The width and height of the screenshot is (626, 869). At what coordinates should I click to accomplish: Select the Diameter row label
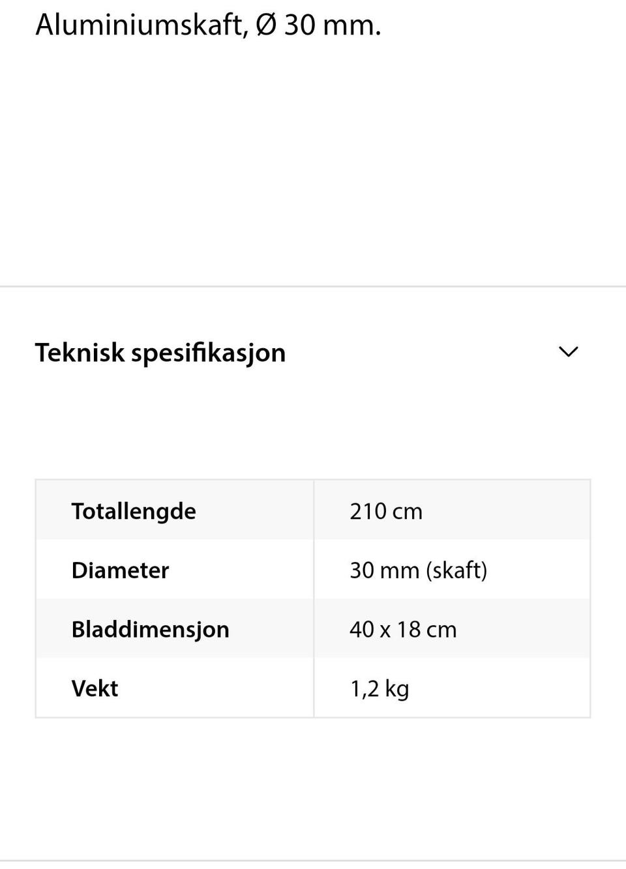pyautogui.click(x=120, y=570)
